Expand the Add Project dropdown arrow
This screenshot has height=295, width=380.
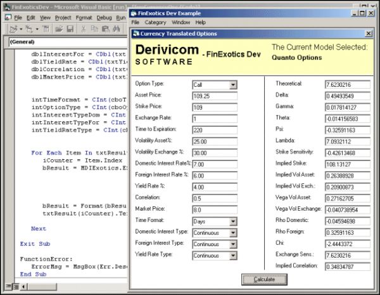(x=21, y=29)
